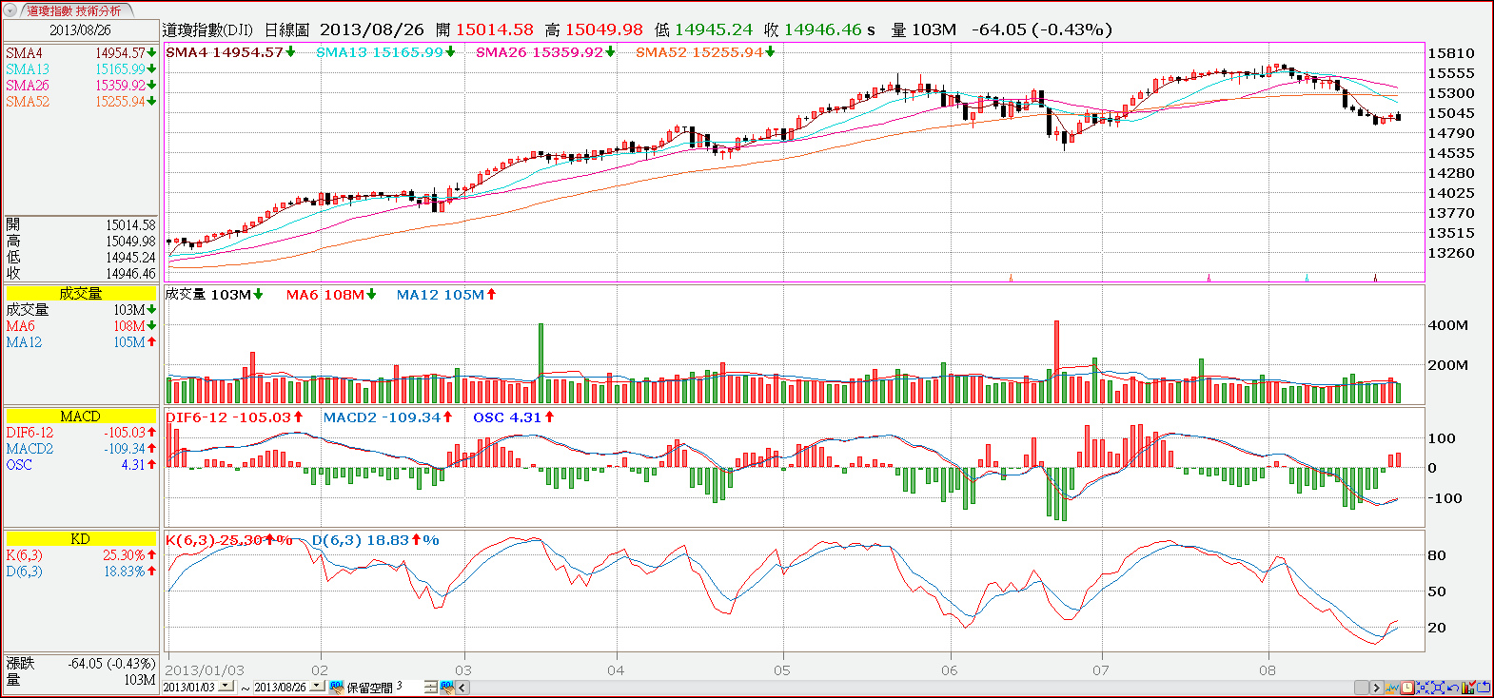
Task: Click the yellow MACD panel header
Action: (80, 416)
